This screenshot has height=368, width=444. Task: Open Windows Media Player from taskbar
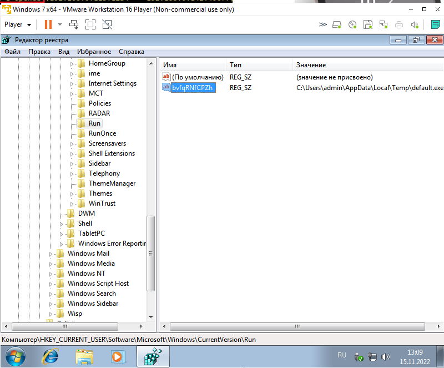coord(118,357)
